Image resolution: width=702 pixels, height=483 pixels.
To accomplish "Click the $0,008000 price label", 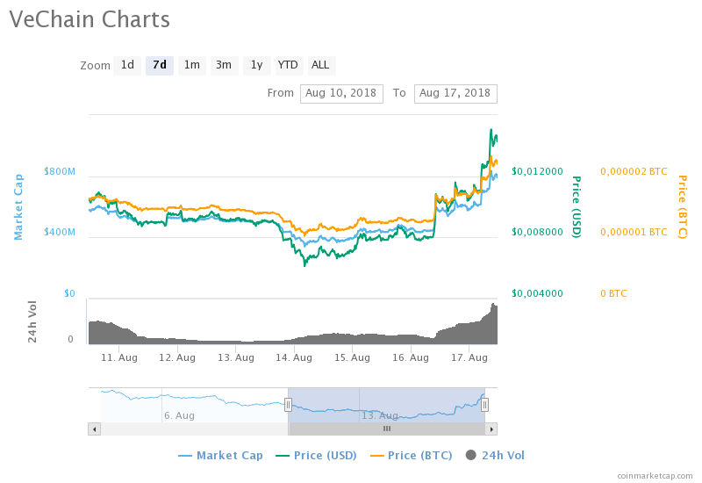I will (537, 232).
